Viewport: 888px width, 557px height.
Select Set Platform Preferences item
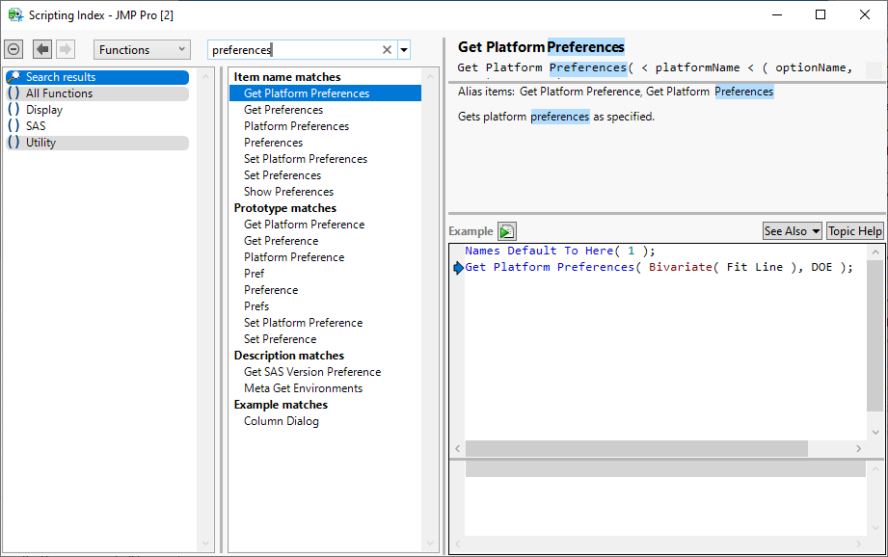305,158
